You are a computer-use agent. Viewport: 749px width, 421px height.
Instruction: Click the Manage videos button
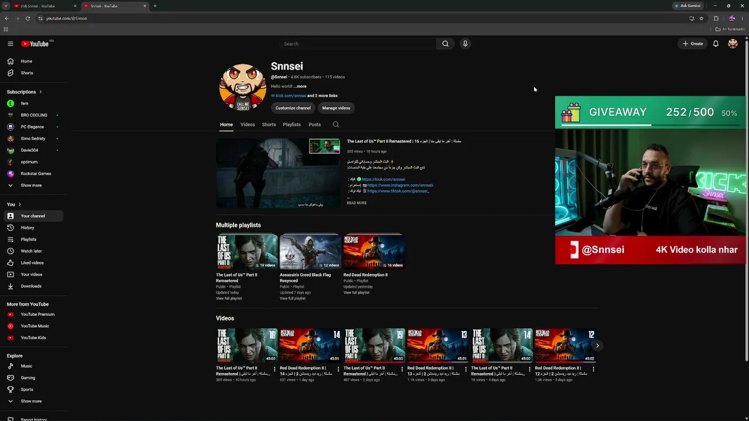336,108
